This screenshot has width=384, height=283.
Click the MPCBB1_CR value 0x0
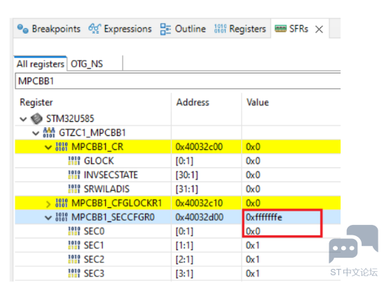[253, 147]
